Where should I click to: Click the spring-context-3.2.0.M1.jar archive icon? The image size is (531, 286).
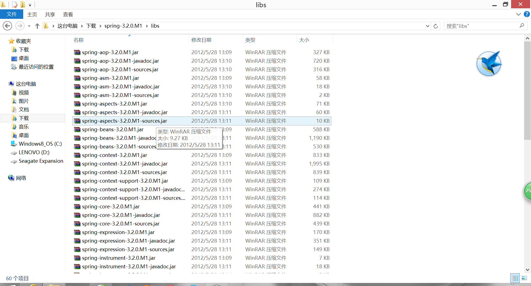pos(77,155)
